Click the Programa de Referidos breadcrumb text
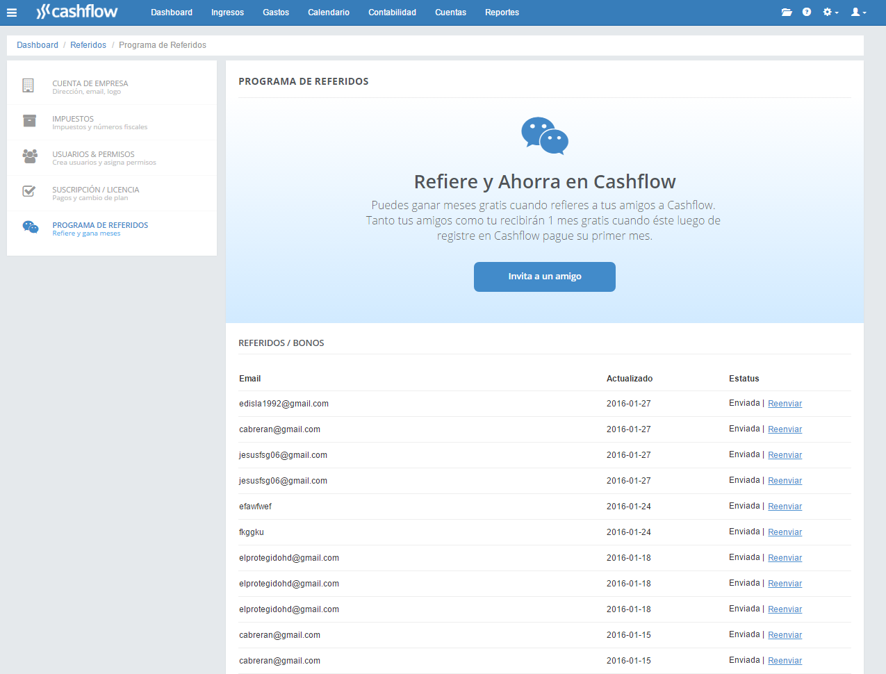 (163, 45)
